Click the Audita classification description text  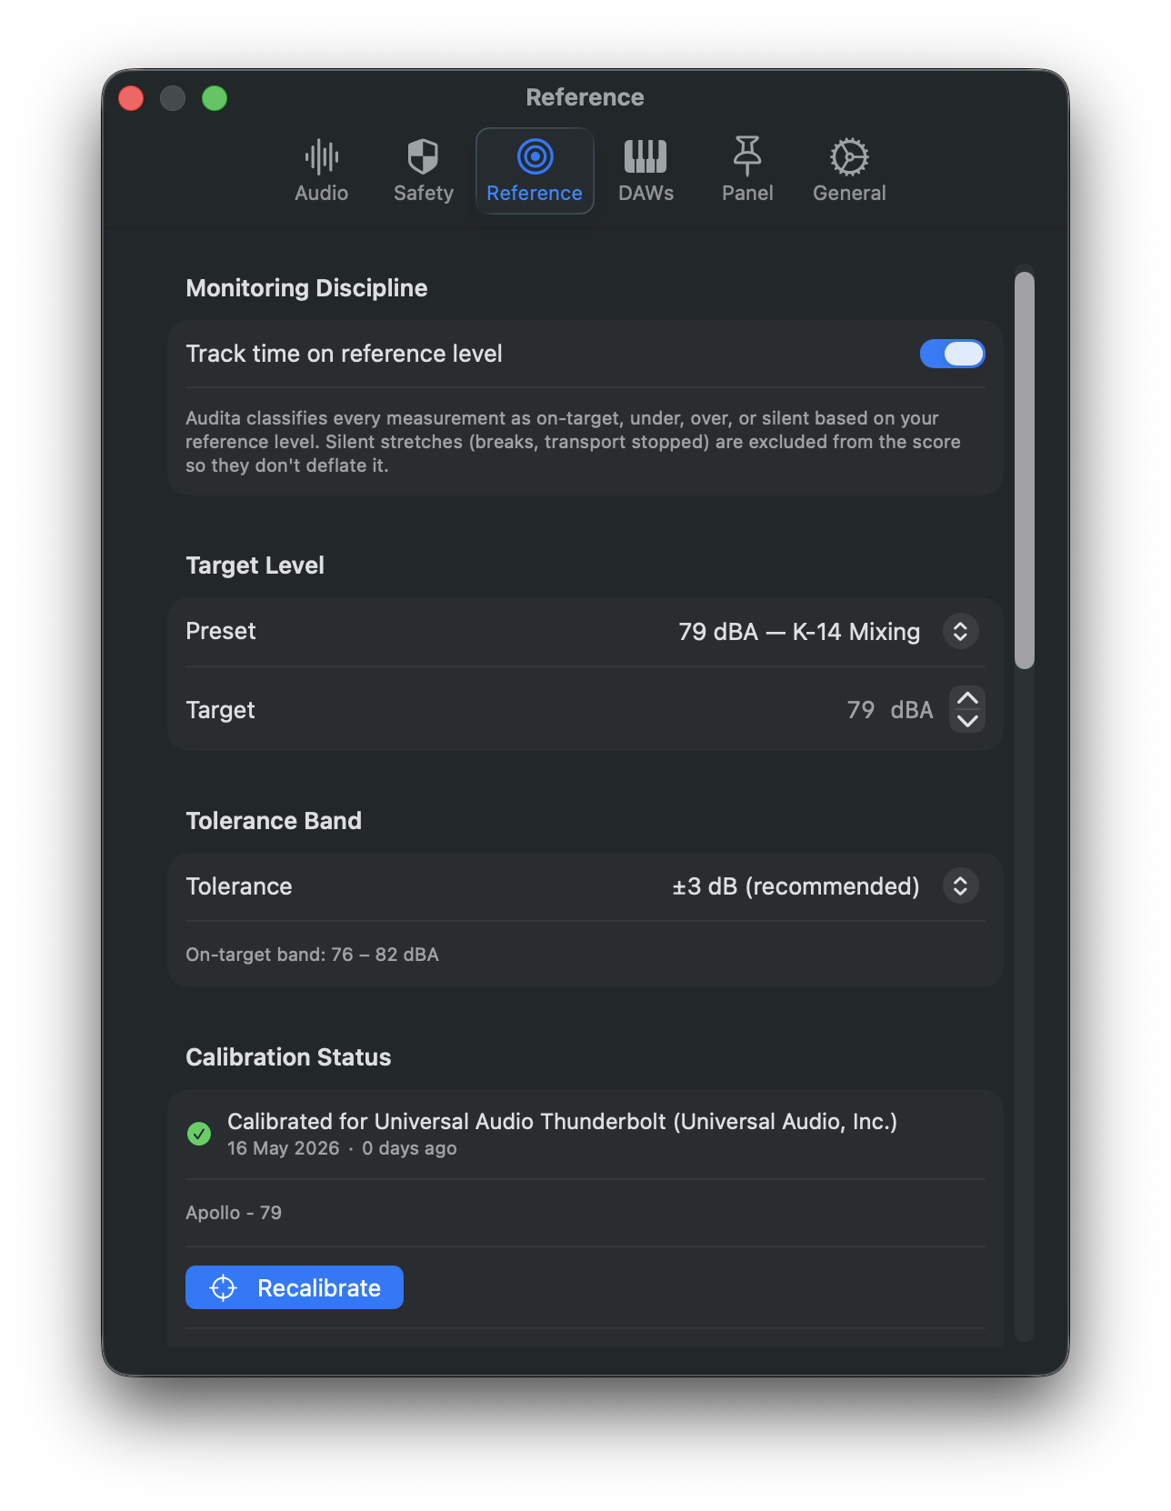pyautogui.click(x=573, y=442)
